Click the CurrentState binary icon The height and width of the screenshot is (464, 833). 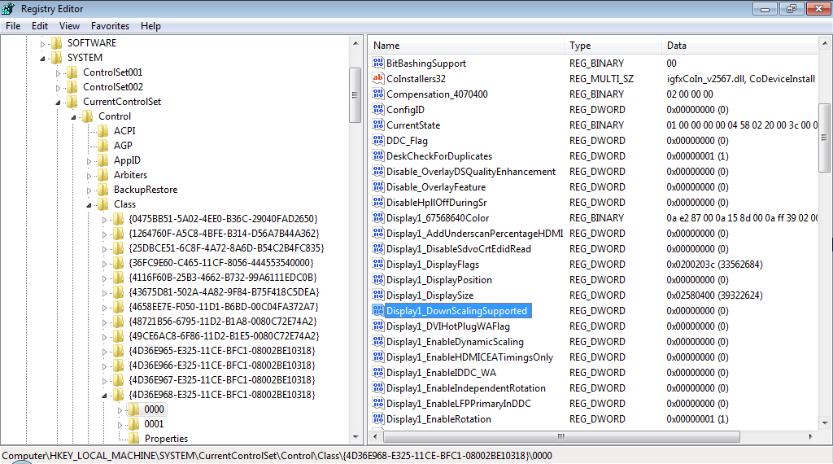[x=377, y=125]
